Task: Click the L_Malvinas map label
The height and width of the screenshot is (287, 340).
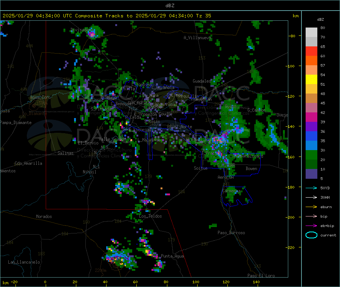Action: point(149,140)
